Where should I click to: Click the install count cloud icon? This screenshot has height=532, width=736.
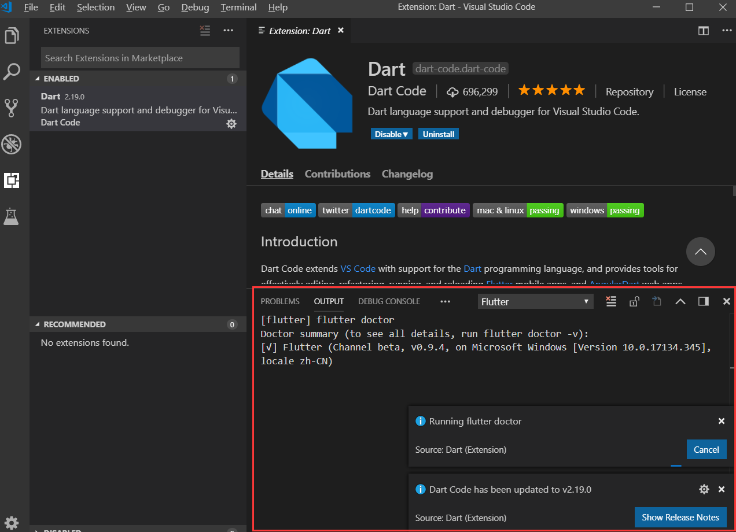(x=452, y=92)
